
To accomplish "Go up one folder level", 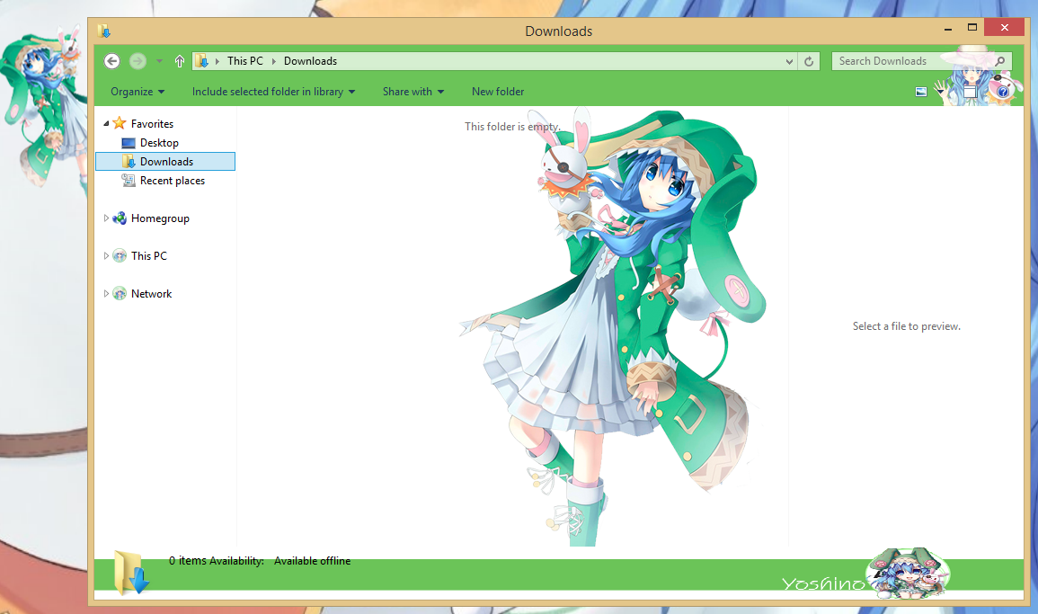I will pyautogui.click(x=180, y=61).
